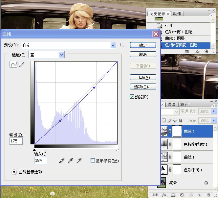Select the curve point editing tool
This screenshot has height=198, width=218.
coord(13,64)
